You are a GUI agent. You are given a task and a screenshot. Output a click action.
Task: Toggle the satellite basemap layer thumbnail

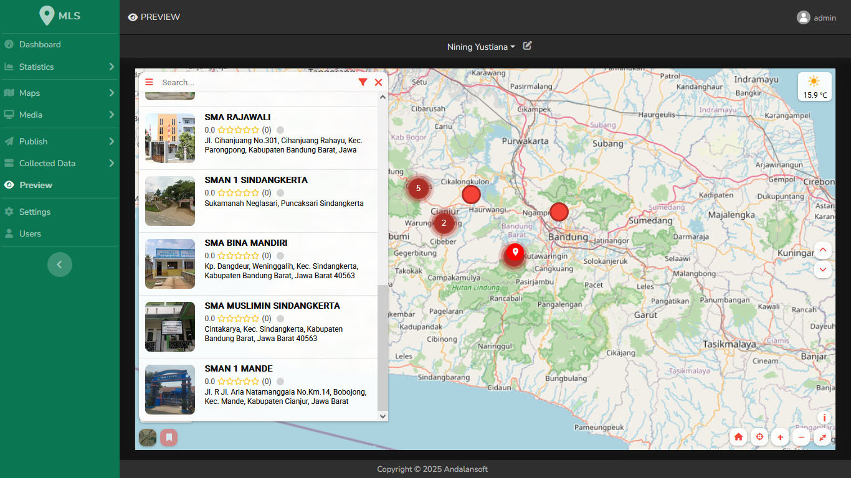[148, 438]
